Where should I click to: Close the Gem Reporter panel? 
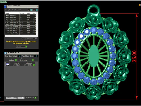point(37,53)
